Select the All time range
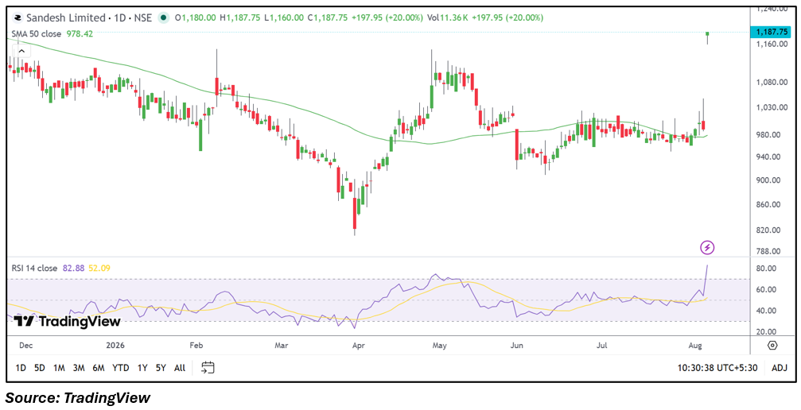Viewport: 801px width, 410px height. coord(180,368)
